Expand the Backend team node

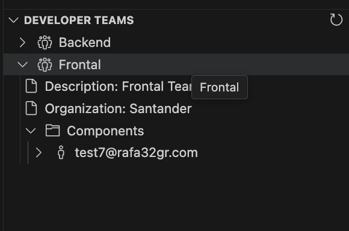click(x=22, y=42)
